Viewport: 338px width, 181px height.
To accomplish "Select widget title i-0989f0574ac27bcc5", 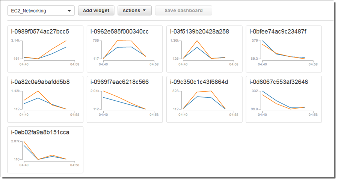I will 40,32.
